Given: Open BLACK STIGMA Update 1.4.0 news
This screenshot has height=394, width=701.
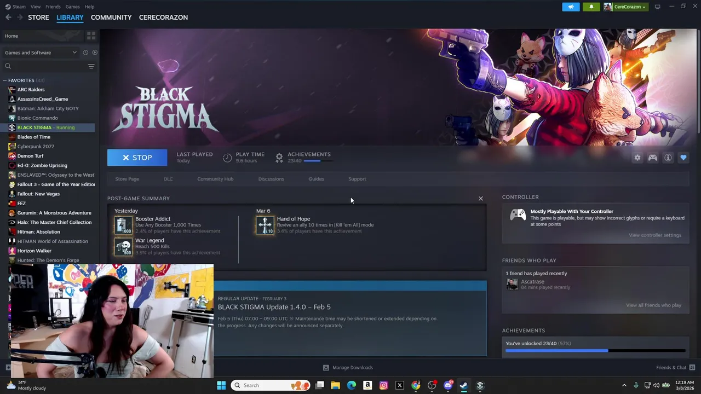Looking at the screenshot, I should point(274,307).
